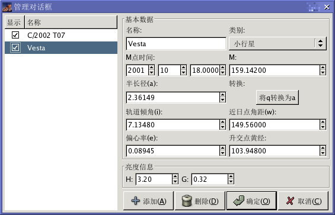Click the 添加(A) add button

click(148, 201)
